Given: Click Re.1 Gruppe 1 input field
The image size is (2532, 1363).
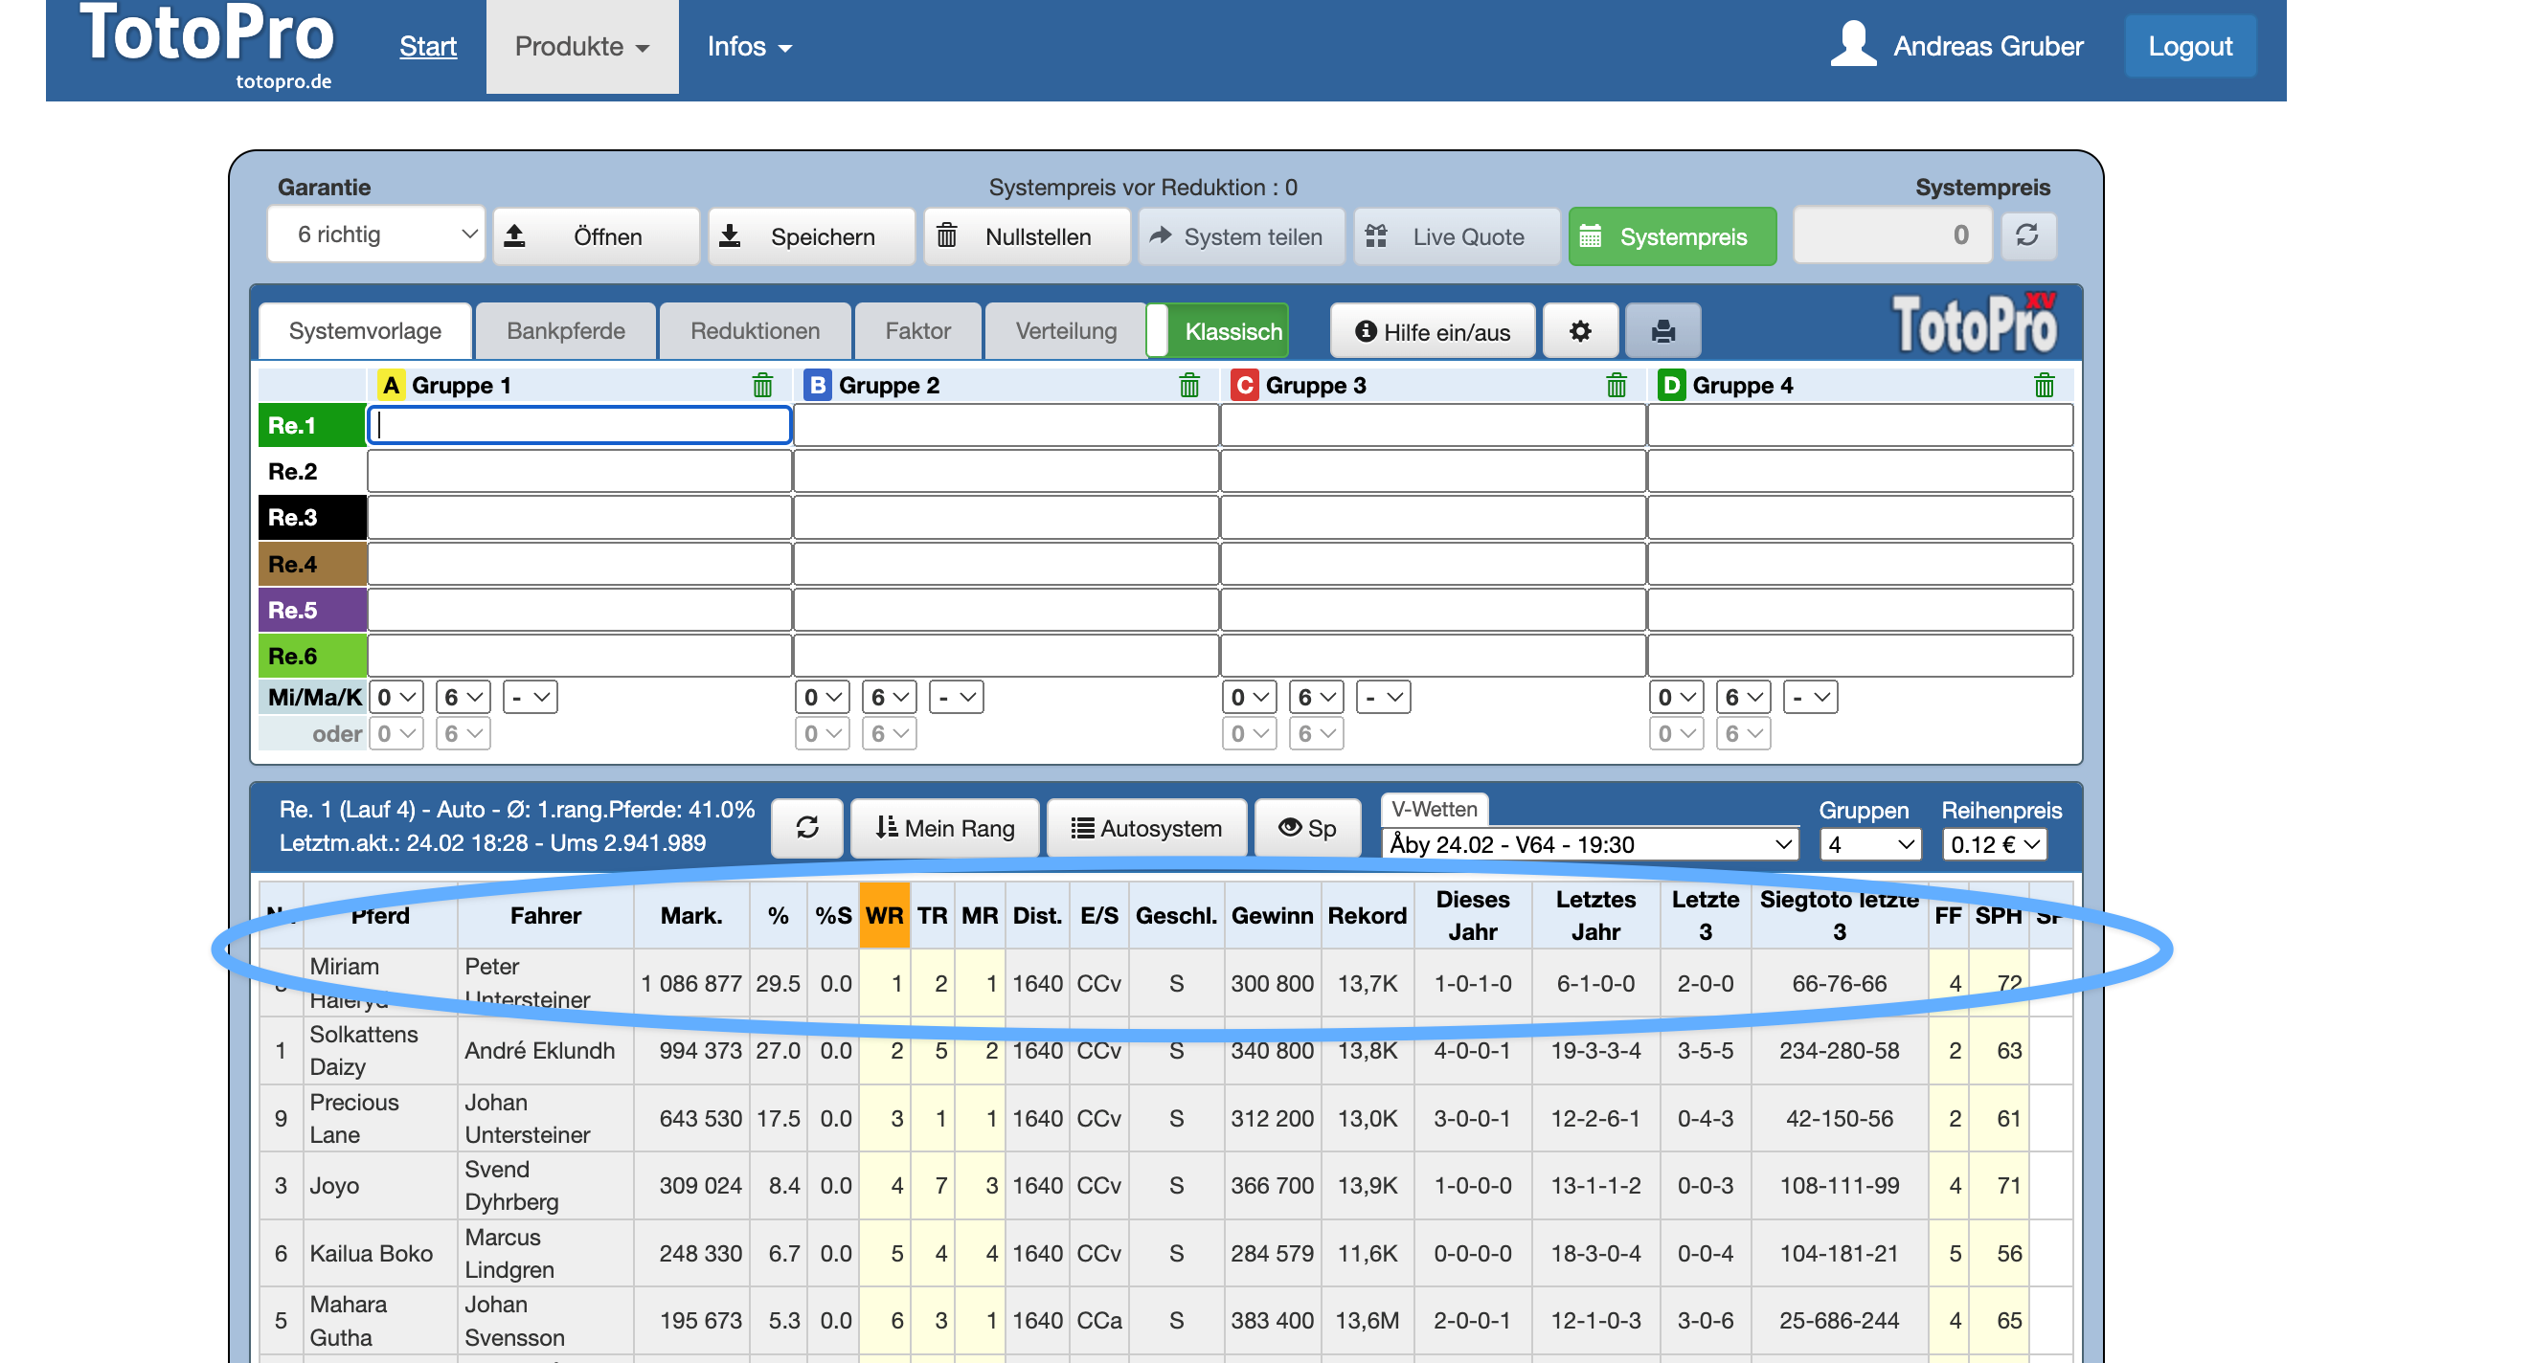Looking at the screenshot, I should tap(580, 426).
